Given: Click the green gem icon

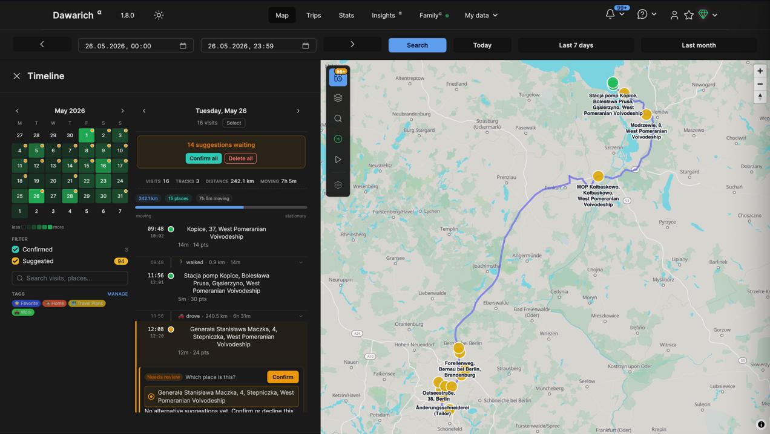Looking at the screenshot, I should click(703, 15).
